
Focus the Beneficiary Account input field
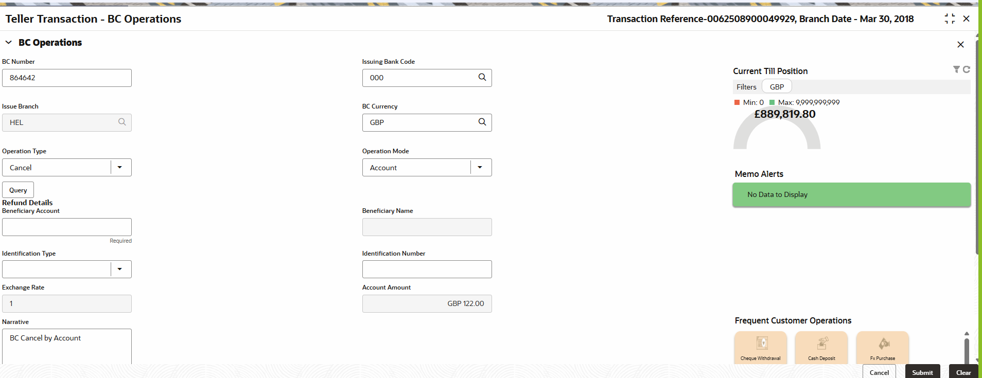pos(67,227)
